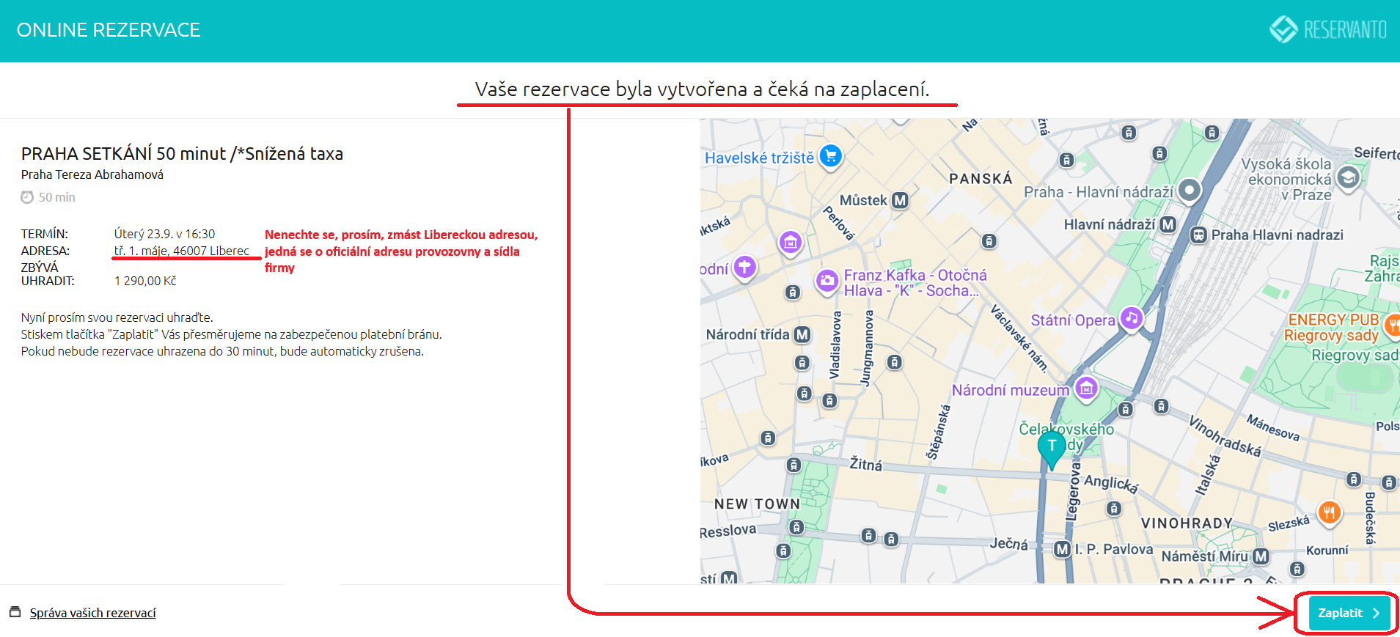Select the Můstek metro station icon

point(900,200)
